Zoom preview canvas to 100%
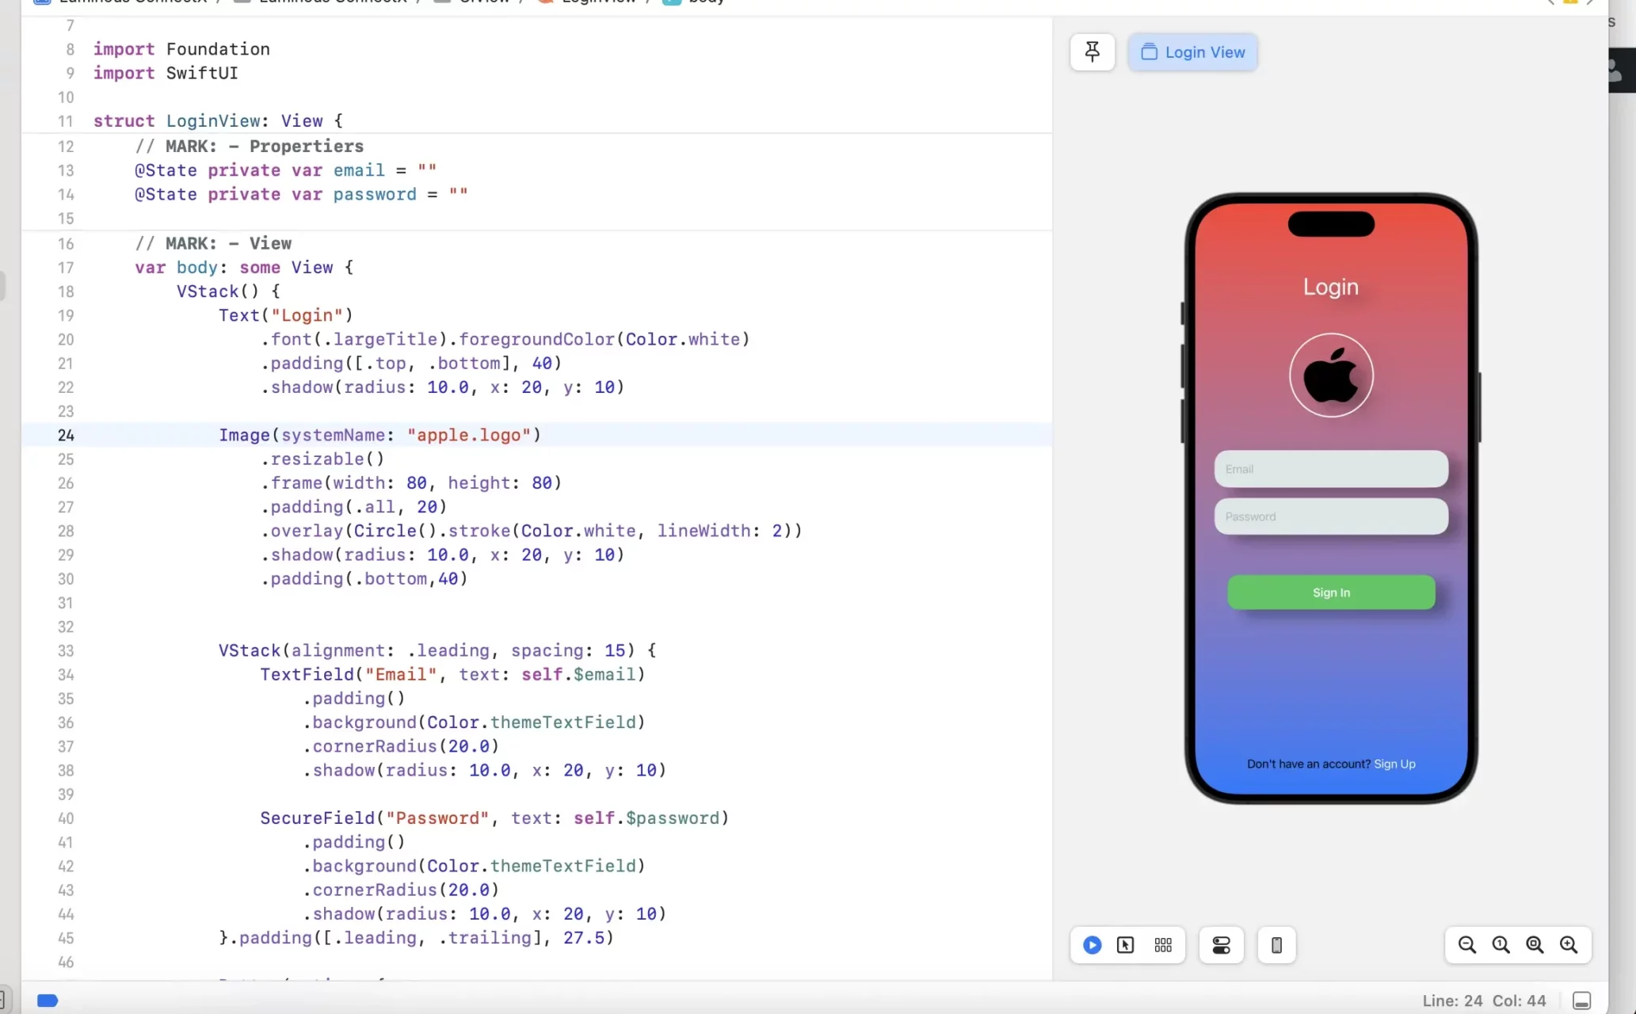Image resolution: width=1636 pixels, height=1014 pixels. (1501, 945)
